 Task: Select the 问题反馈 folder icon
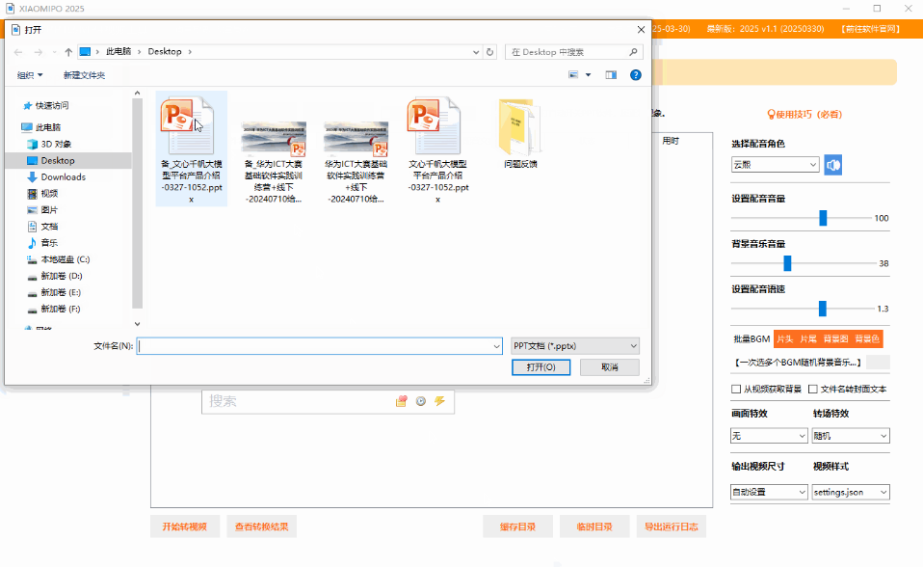pos(519,128)
